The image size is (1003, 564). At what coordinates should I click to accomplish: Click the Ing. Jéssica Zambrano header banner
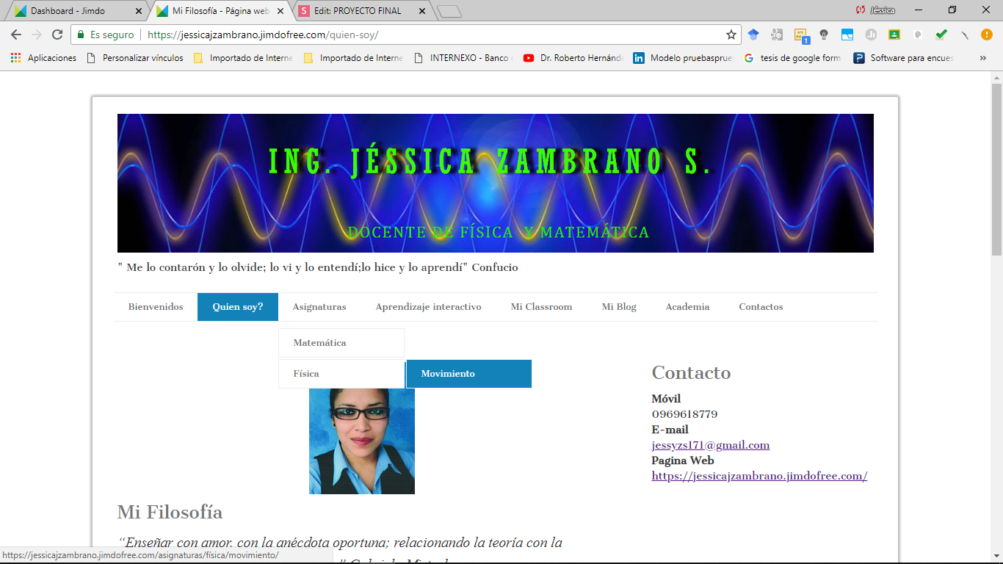pyautogui.click(x=496, y=183)
